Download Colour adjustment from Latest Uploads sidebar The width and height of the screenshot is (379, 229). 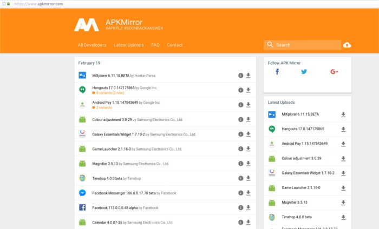[343, 159]
